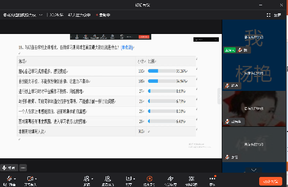Click the count cell 110
The image size is (288, 187).
pyautogui.click(x=141, y=71)
